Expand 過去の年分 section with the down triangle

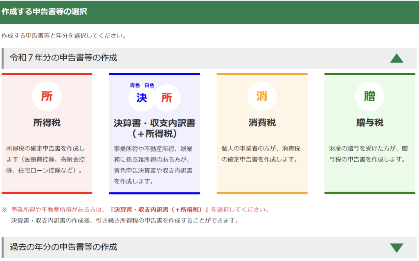[x=396, y=248]
